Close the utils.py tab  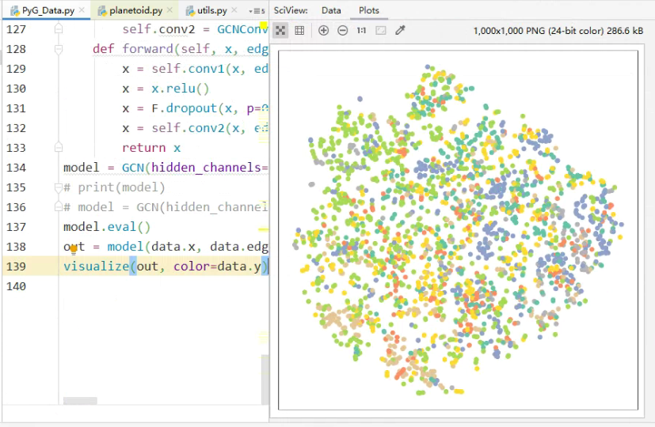pyautogui.click(x=234, y=10)
